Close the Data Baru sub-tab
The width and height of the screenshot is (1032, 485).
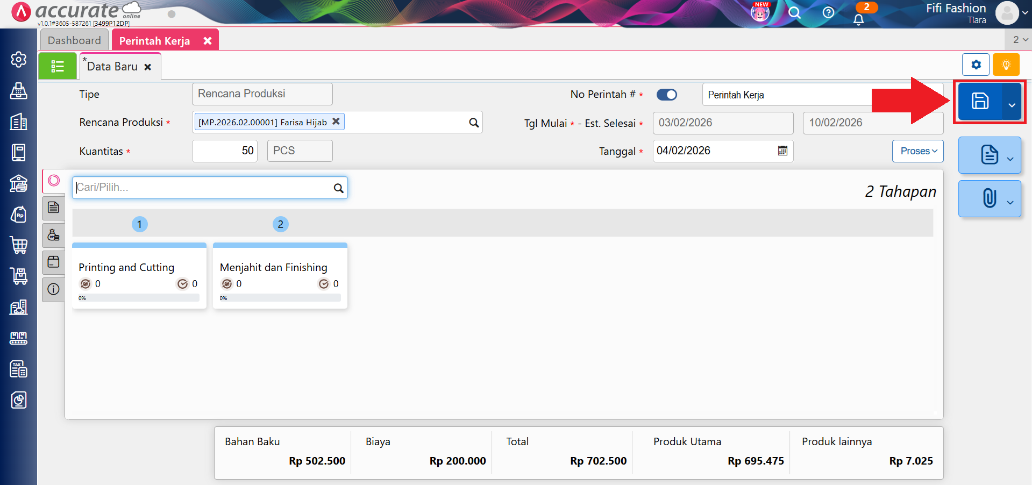pos(148,67)
